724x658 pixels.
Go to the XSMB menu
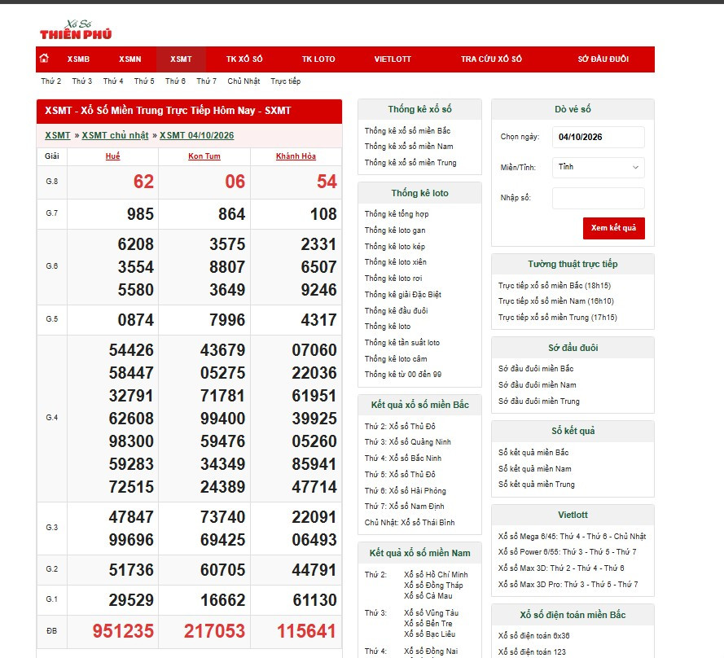pyautogui.click(x=78, y=59)
